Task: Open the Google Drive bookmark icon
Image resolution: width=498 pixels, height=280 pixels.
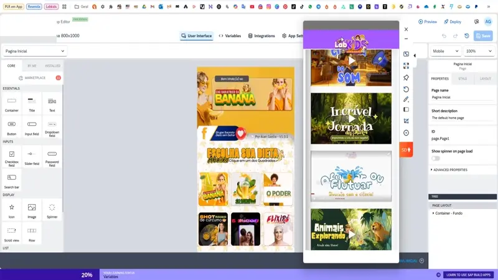Action: (x=144, y=6)
